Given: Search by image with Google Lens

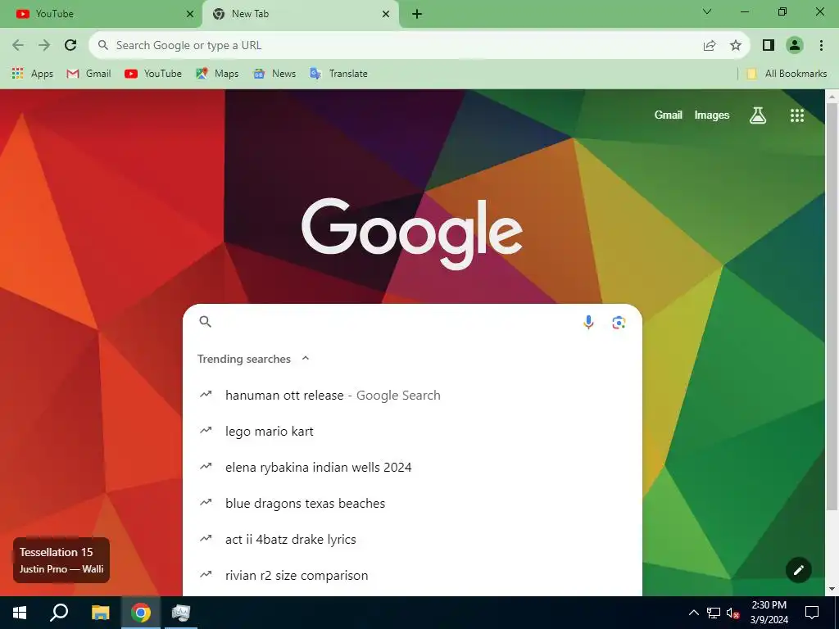Looking at the screenshot, I should [x=619, y=322].
